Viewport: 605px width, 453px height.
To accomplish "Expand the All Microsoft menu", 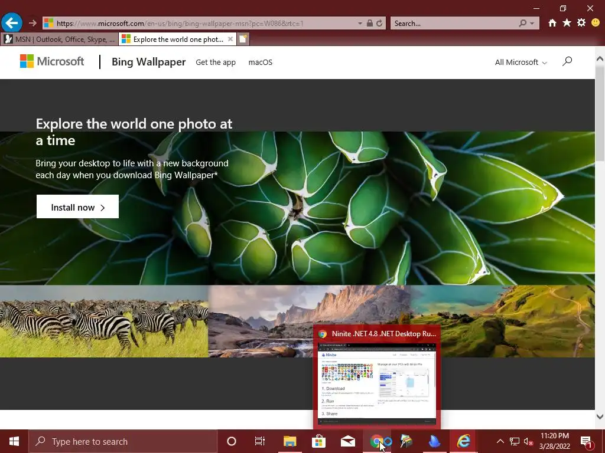I will point(521,63).
